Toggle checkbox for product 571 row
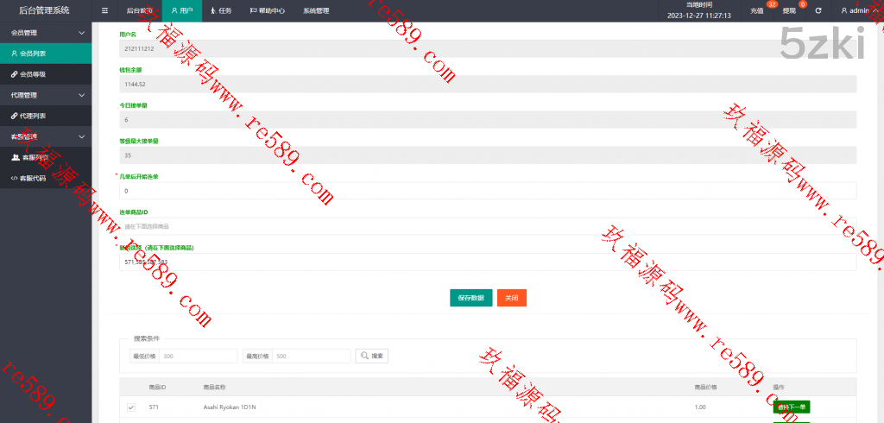The height and width of the screenshot is (423, 884). pos(131,407)
